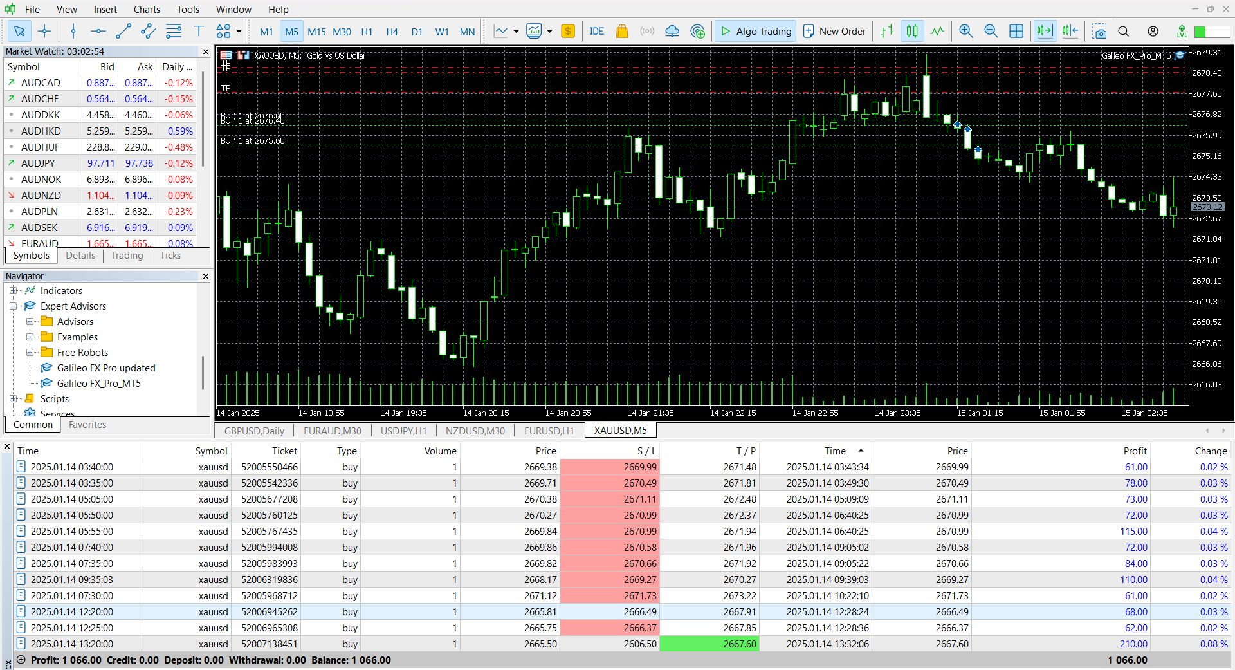Toggle chart auto scroll button
Image resolution: width=1235 pixels, height=670 pixels.
(1045, 31)
